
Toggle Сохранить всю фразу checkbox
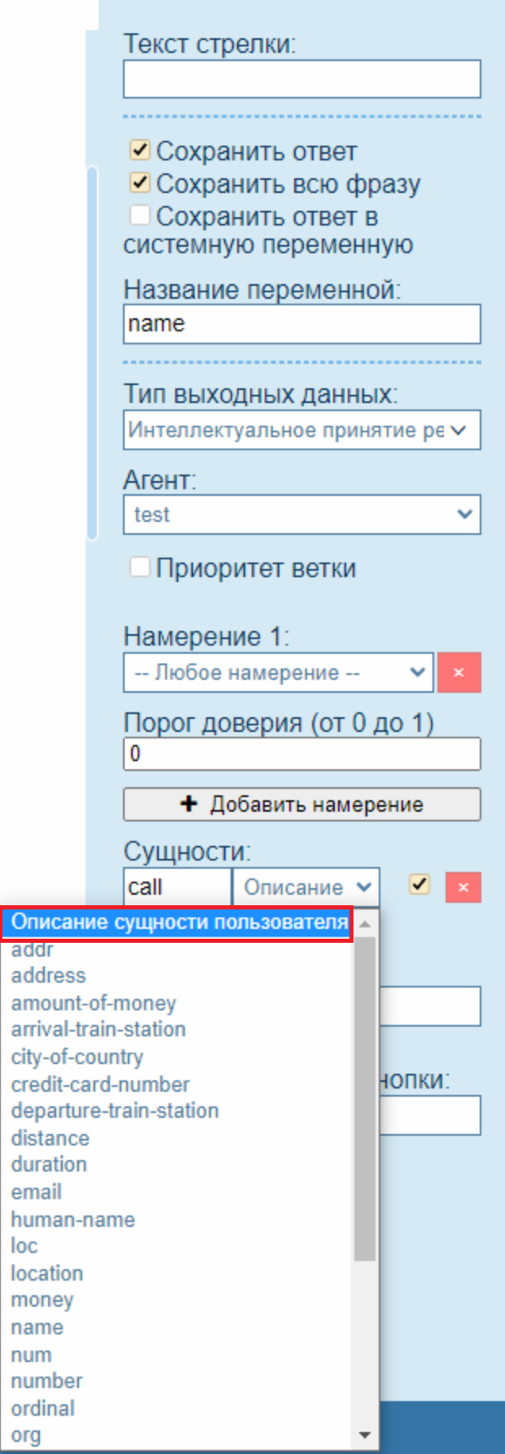click(x=140, y=183)
